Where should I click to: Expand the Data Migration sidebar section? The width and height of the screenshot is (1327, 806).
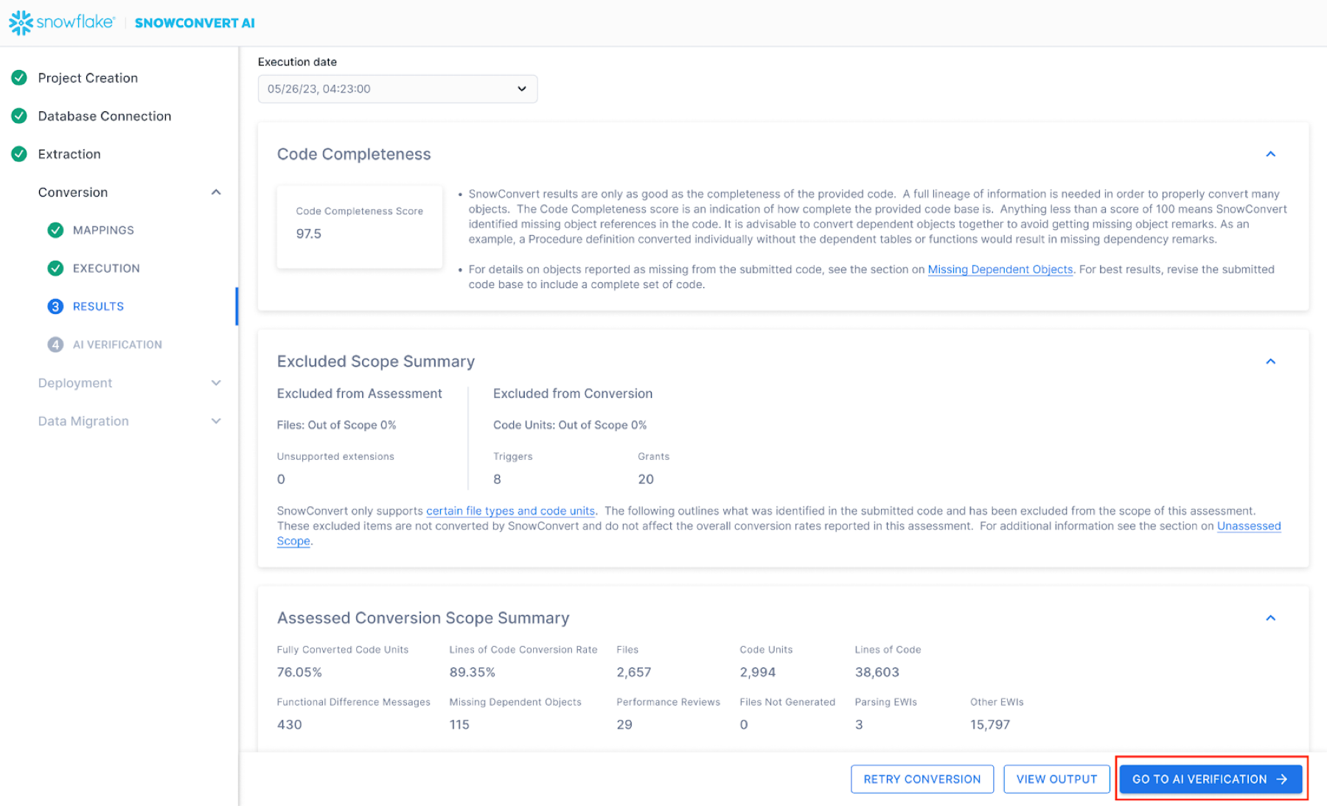pos(216,421)
